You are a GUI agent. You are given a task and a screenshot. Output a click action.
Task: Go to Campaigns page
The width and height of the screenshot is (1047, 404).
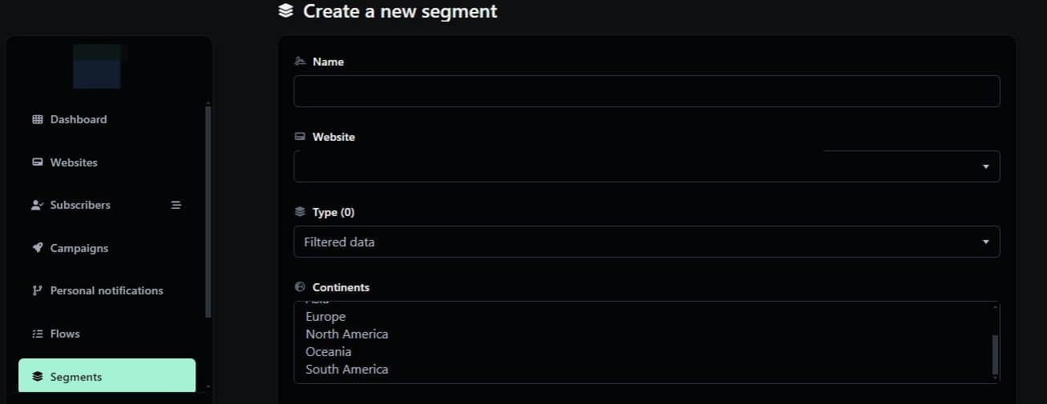tap(79, 248)
